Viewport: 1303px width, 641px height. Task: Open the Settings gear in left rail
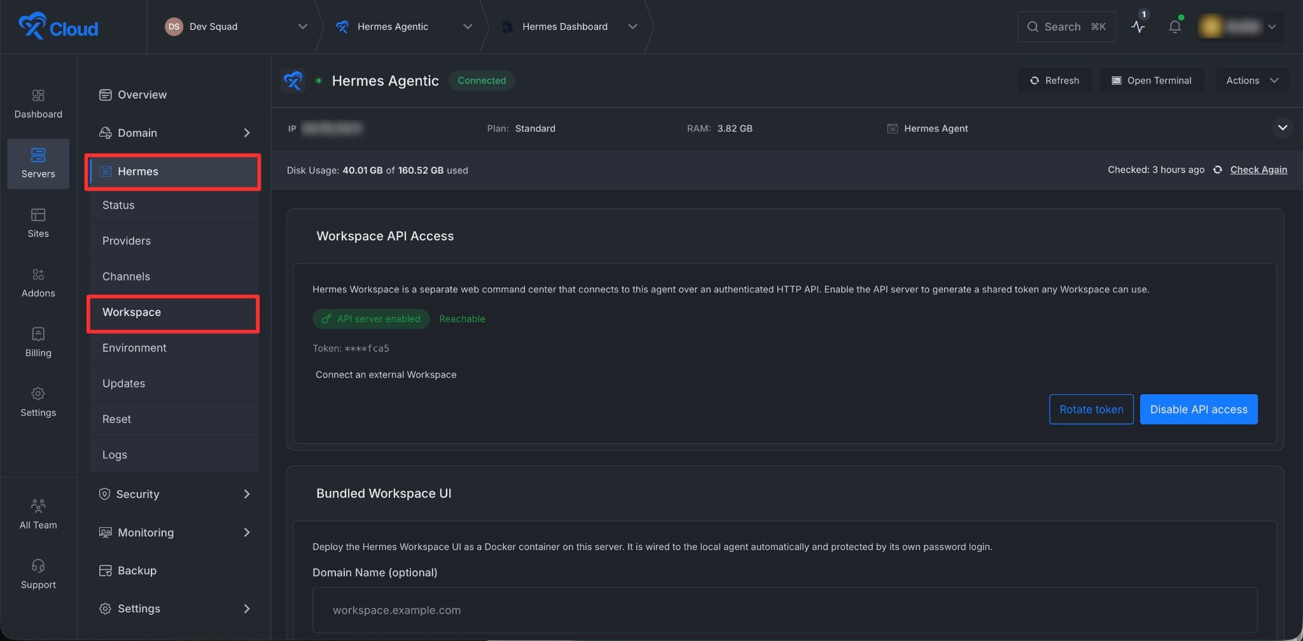(x=38, y=394)
